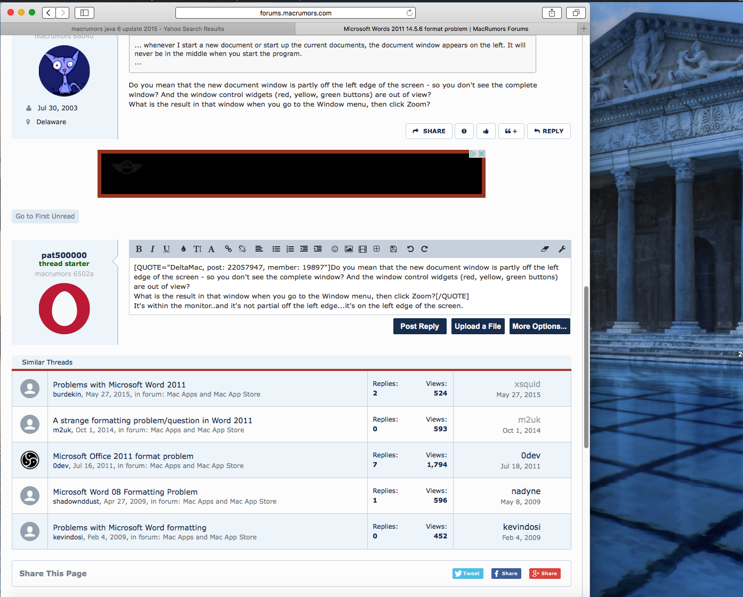
Task: Click pat500000's Opera logo avatar
Action: (x=64, y=309)
